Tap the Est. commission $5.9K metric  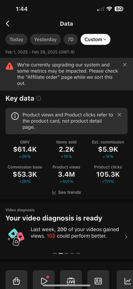[x=108, y=149]
